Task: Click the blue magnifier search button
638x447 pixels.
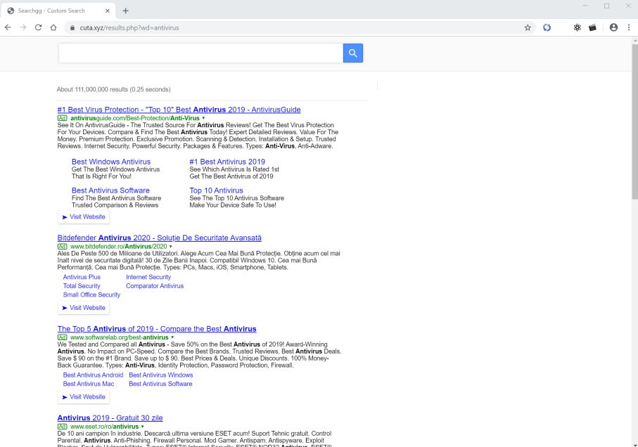Action: click(353, 53)
